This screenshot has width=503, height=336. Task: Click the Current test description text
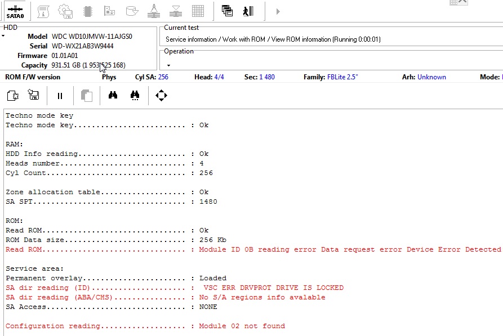[273, 39]
